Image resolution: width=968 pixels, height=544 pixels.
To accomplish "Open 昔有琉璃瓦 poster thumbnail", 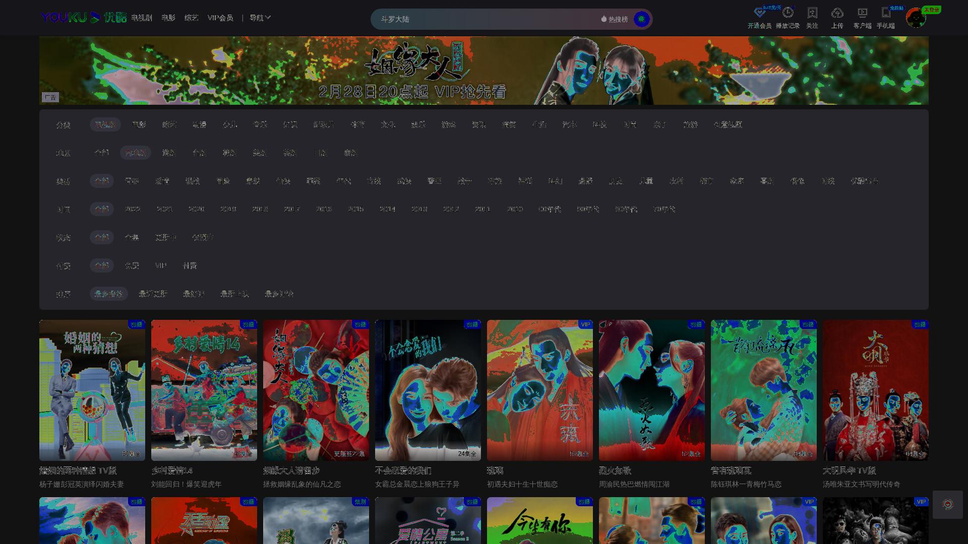I will point(764,390).
